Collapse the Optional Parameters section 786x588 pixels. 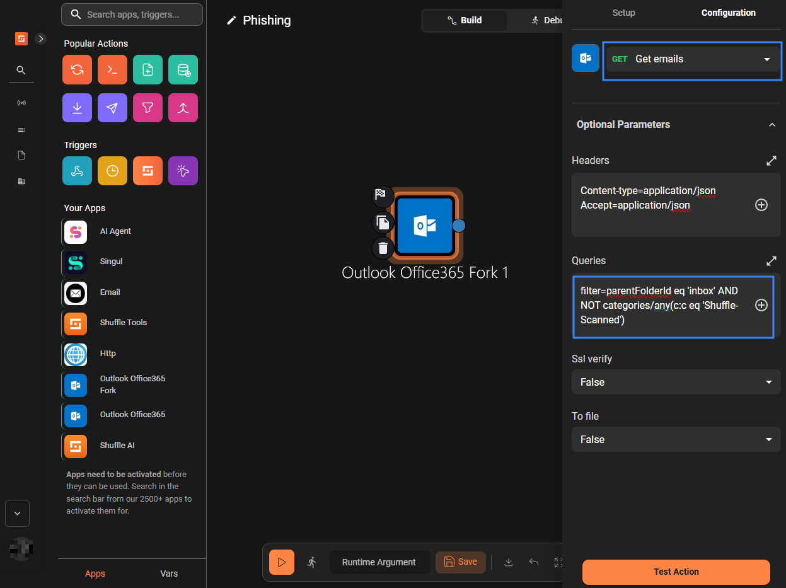(x=772, y=125)
